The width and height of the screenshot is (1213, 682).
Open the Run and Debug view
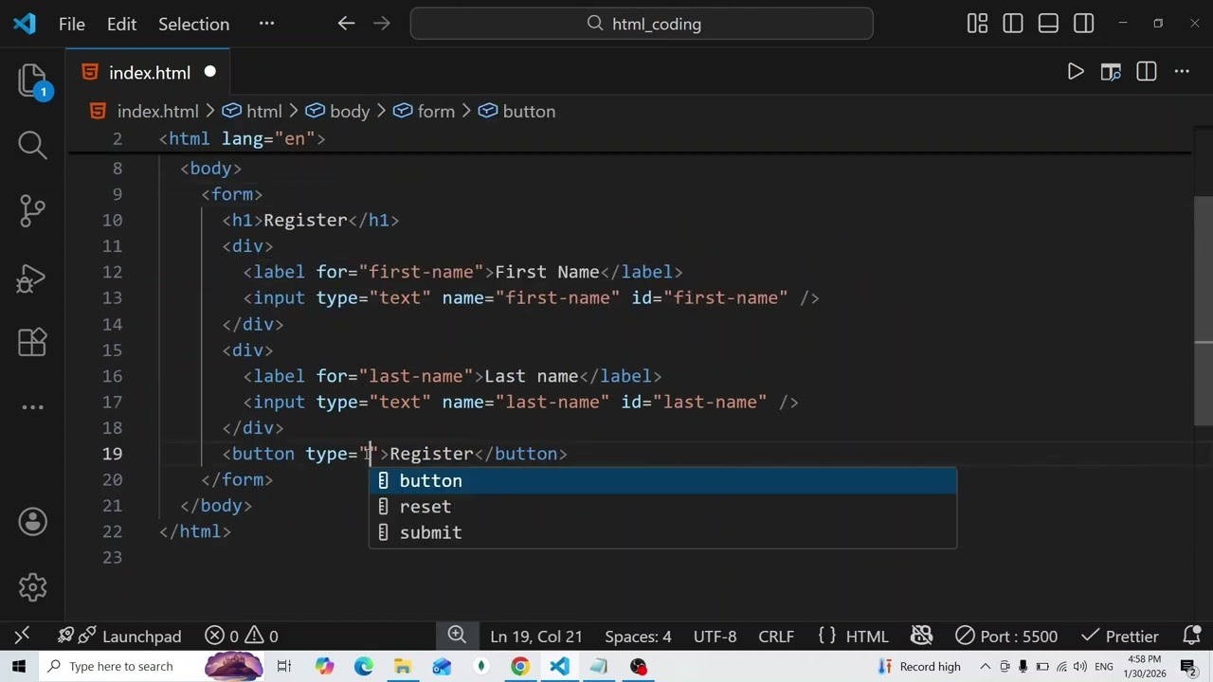32,278
